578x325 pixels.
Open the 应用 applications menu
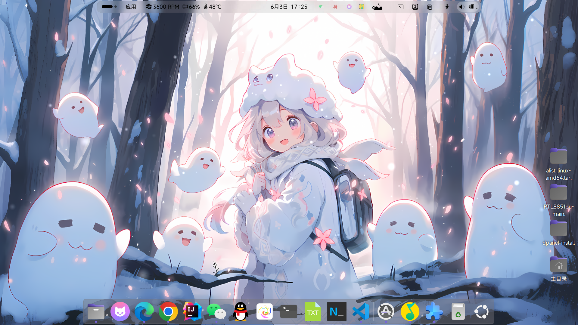[x=131, y=7]
